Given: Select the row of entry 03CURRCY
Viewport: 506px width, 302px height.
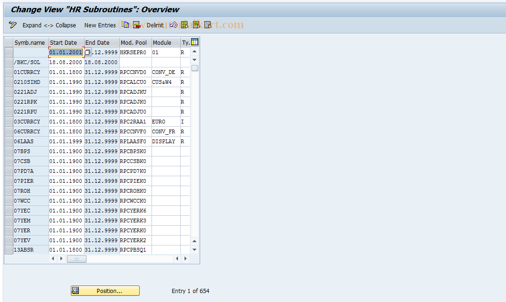Looking at the screenshot, I should [x=9, y=122].
